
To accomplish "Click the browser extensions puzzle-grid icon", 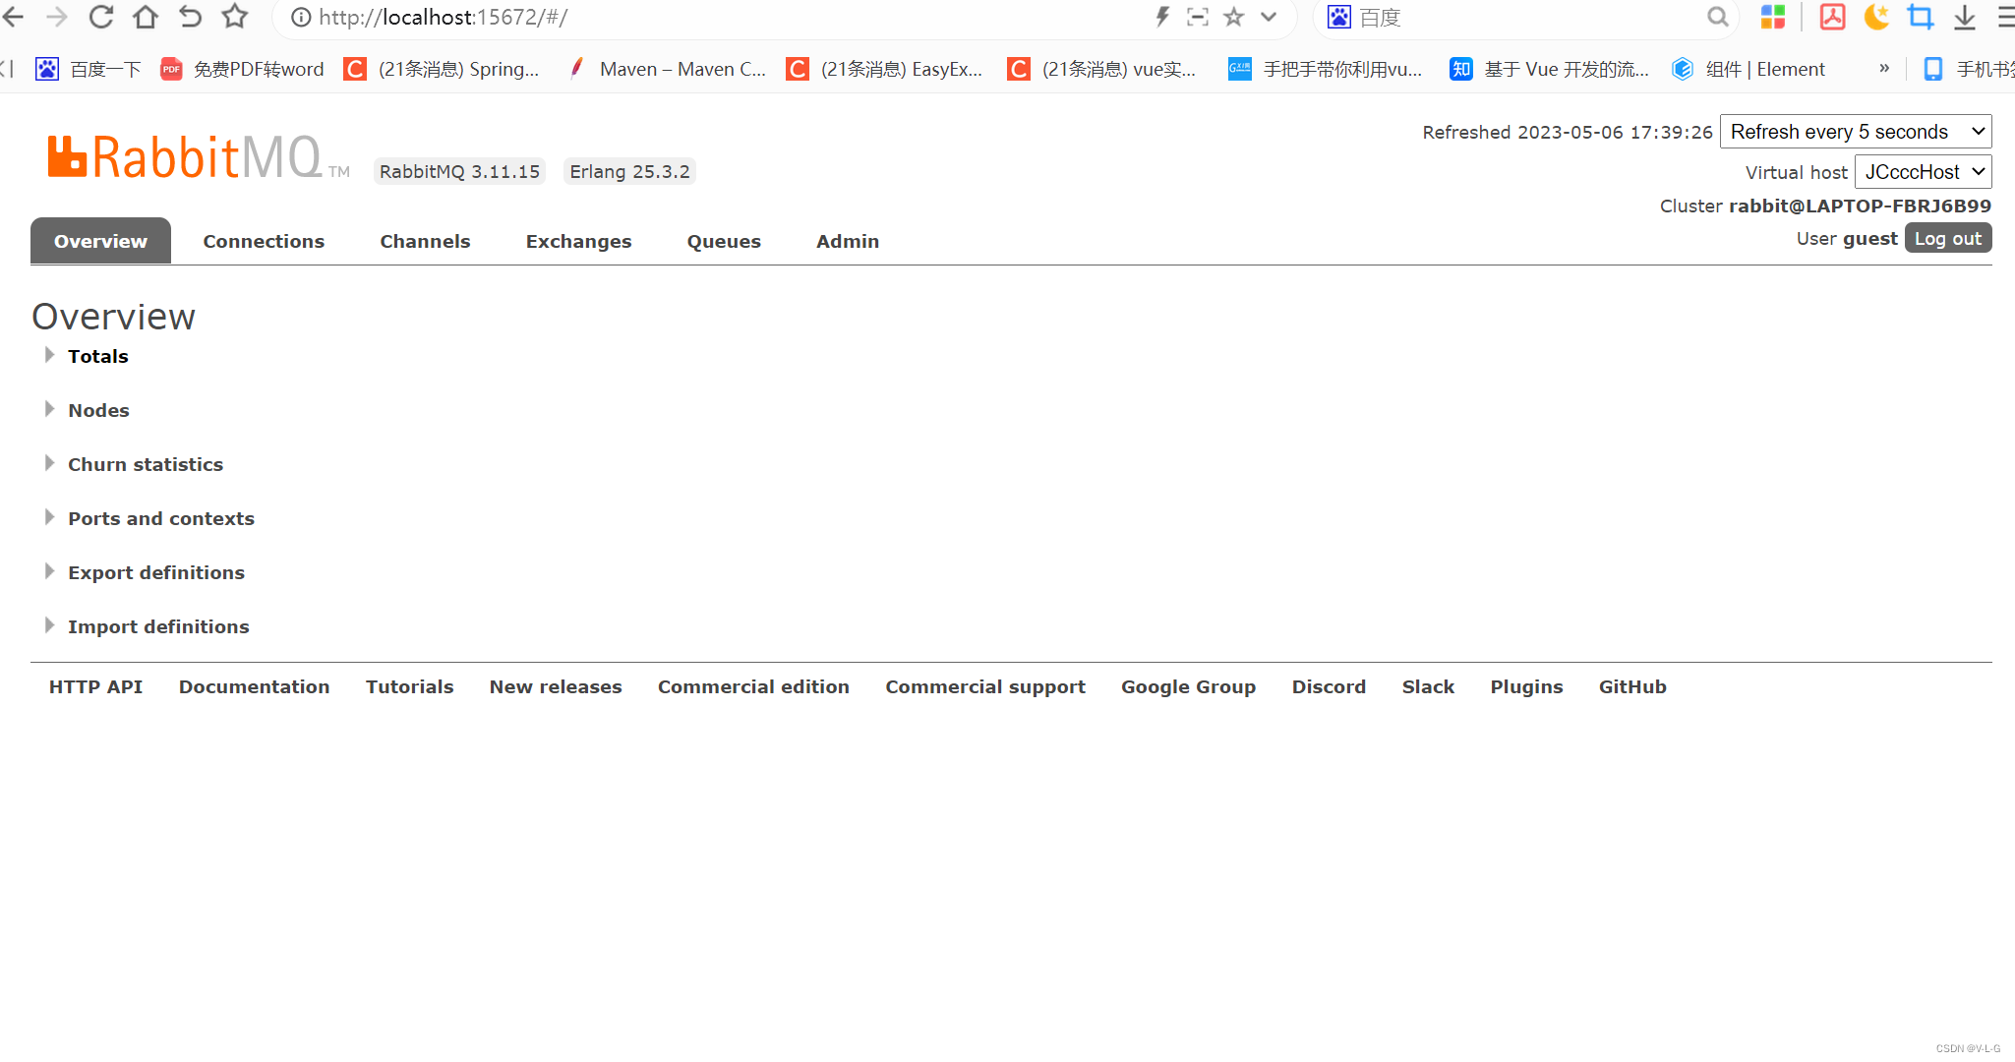I will [x=1773, y=17].
